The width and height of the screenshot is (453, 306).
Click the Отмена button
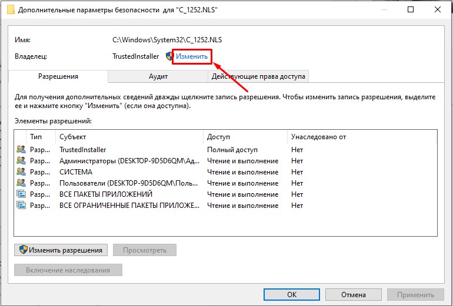point(354,294)
